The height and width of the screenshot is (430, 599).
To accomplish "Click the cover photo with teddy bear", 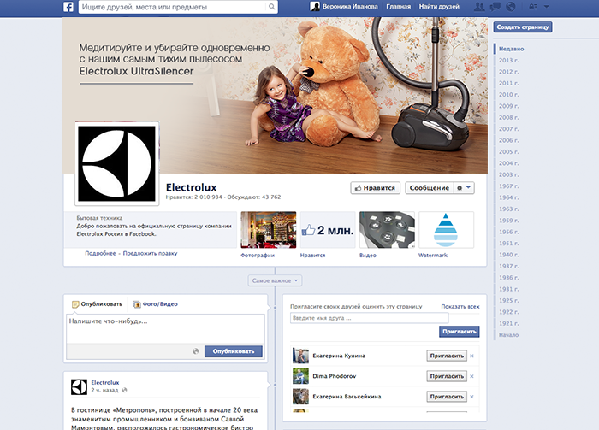I will point(275,96).
